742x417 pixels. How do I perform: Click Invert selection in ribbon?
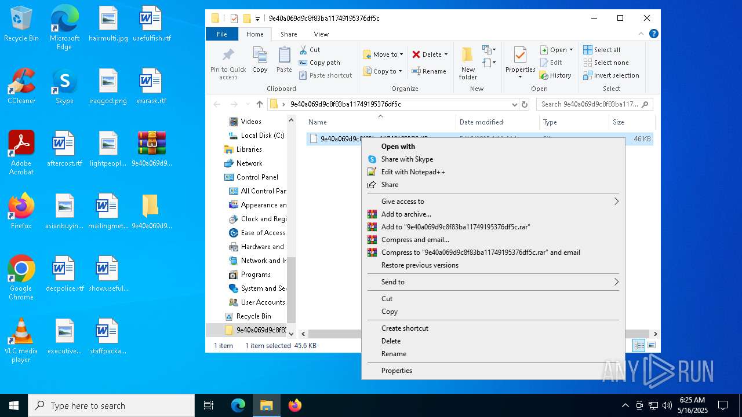pyautogui.click(x=611, y=75)
